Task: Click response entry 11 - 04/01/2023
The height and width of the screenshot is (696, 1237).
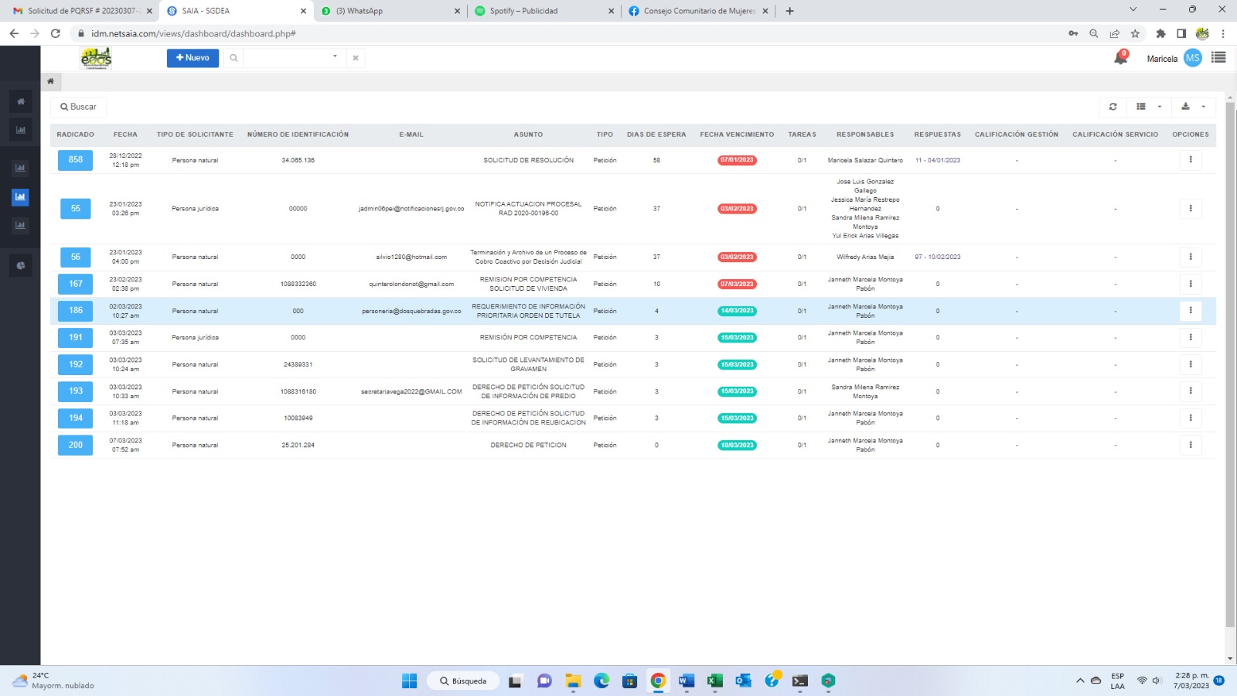Action: (938, 160)
